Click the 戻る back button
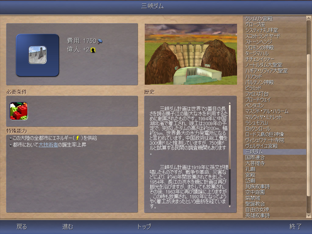Viewport: 312px width, 234px height. click(x=22, y=226)
